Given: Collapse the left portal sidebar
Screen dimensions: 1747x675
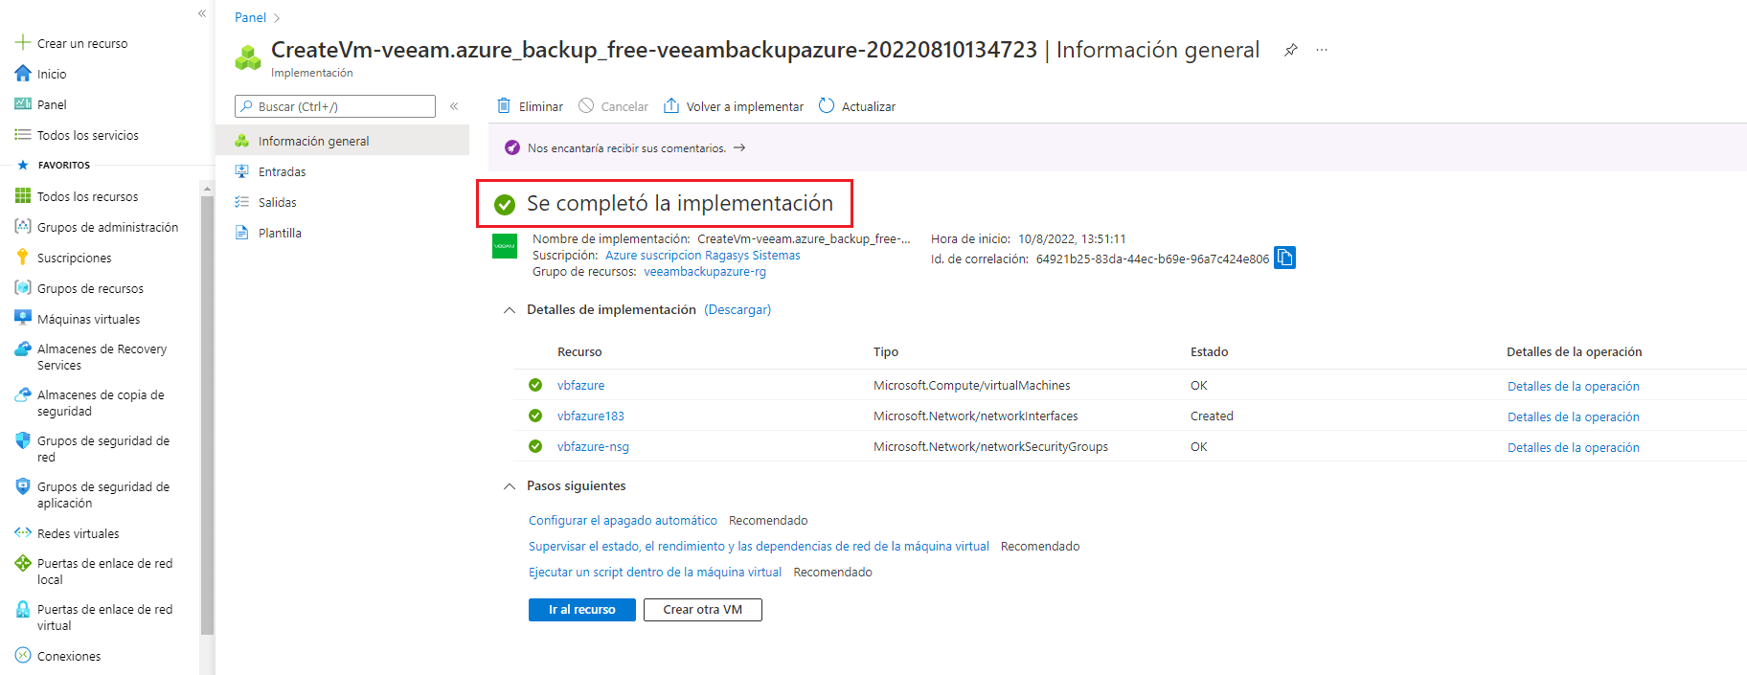Looking at the screenshot, I should pos(202,13).
